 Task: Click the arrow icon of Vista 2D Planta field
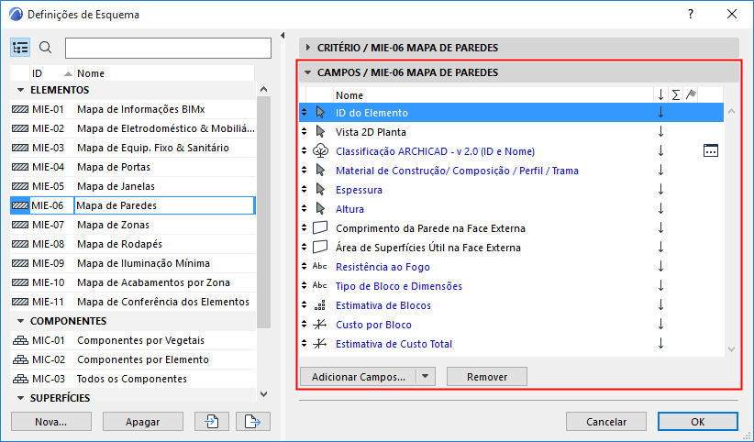click(320, 132)
